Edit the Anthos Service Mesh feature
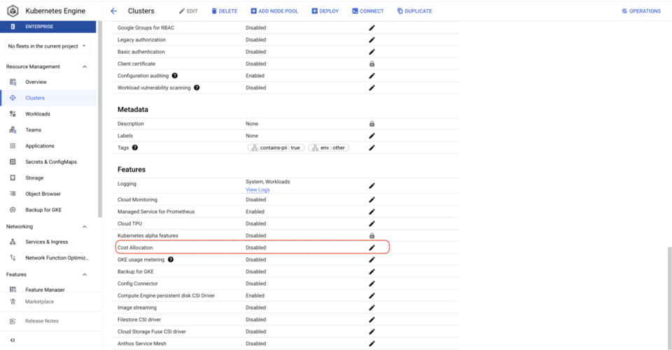 click(372, 344)
